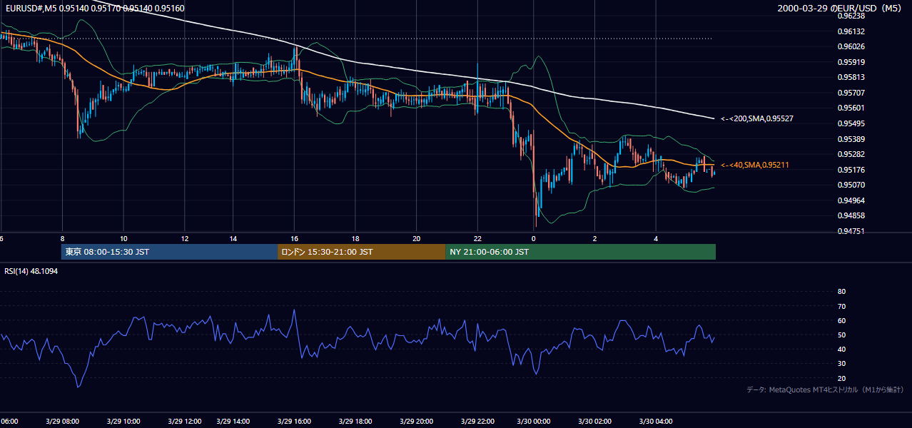Click the 40 SMA 0.95211 label
Image resolution: width=912 pixels, height=428 pixels.
click(x=754, y=165)
